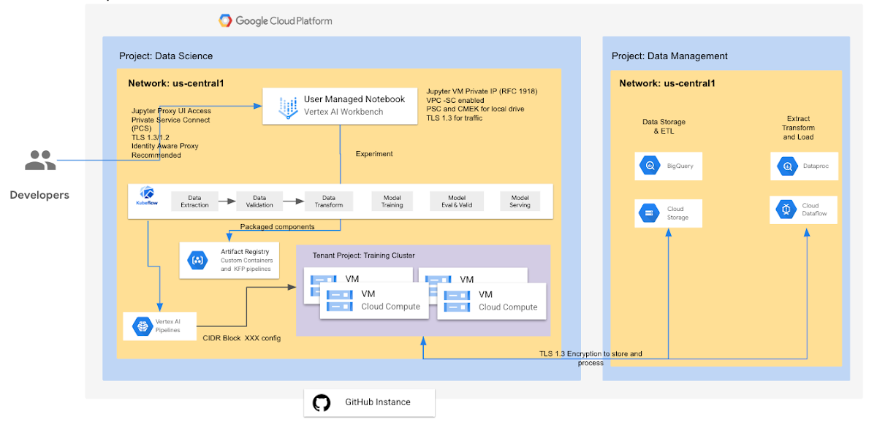The image size is (877, 422).
Task: Click the "User Managed Notebook" title
Action: tap(354, 99)
